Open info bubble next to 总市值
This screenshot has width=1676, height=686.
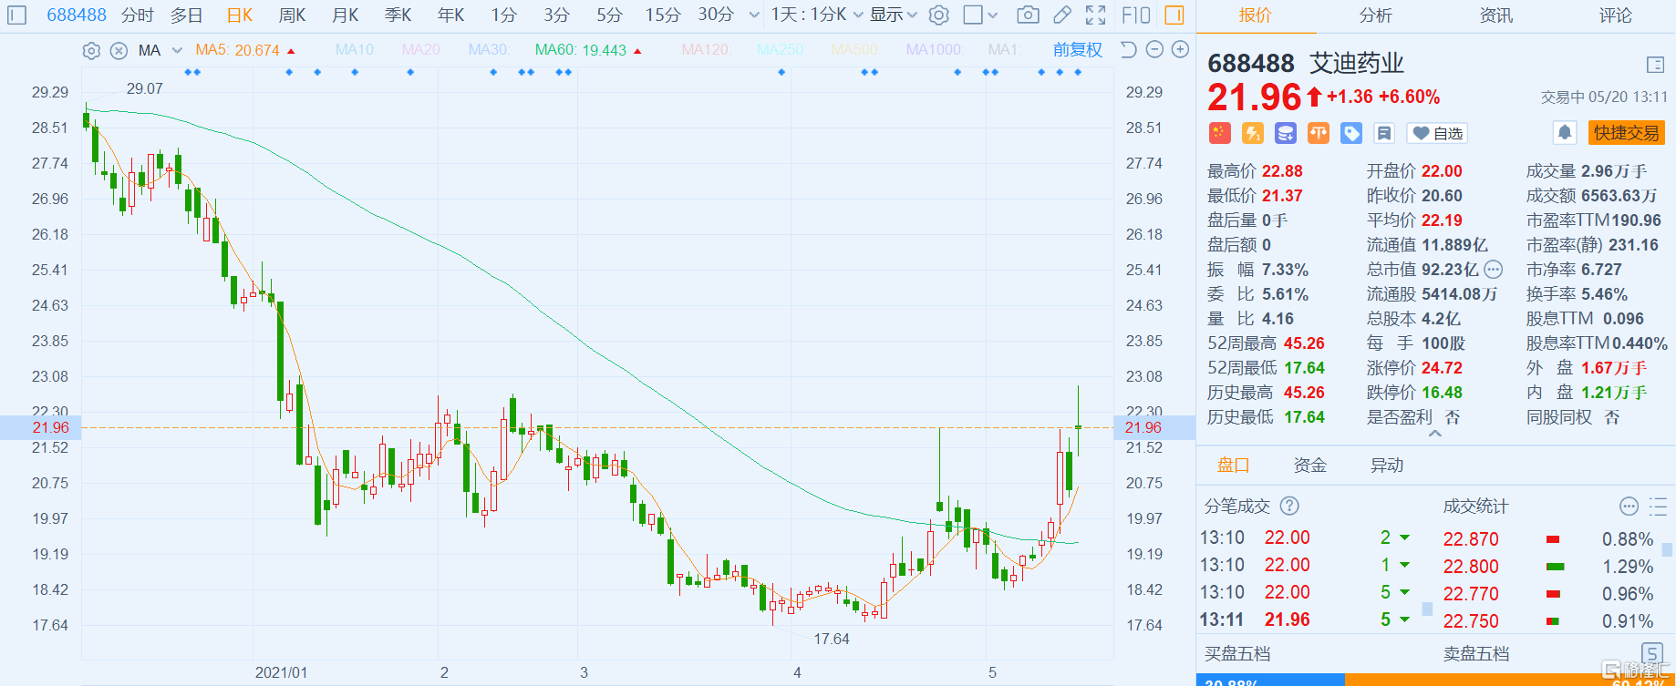coord(1493,270)
